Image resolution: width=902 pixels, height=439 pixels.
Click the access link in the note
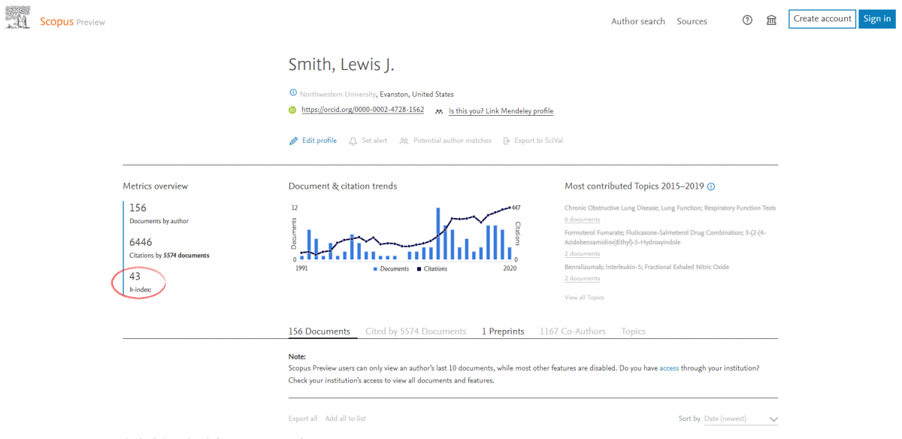669,368
